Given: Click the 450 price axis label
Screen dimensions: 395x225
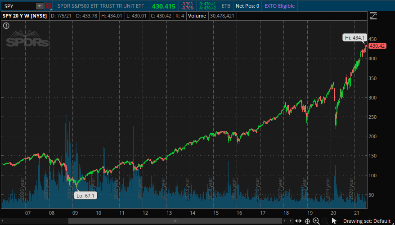Looking at the screenshot, I should (373, 39).
